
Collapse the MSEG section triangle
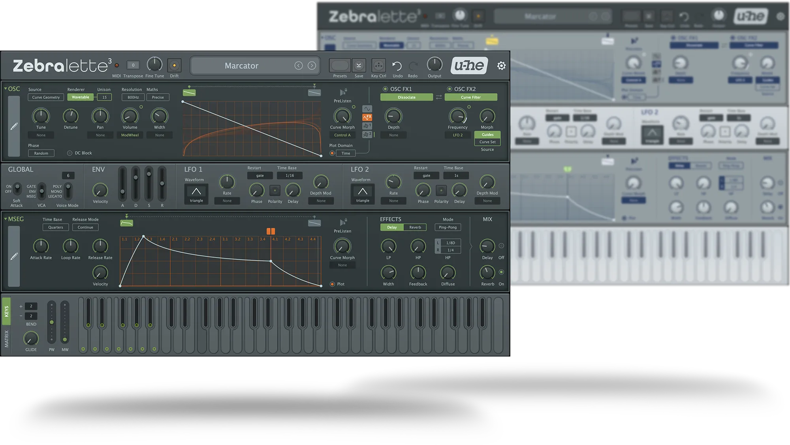click(6, 219)
